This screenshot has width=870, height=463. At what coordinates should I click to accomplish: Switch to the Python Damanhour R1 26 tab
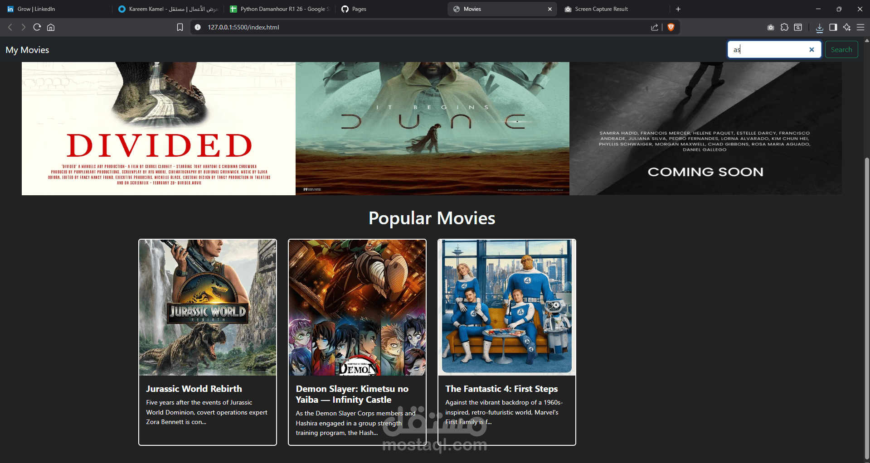pyautogui.click(x=280, y=9)
